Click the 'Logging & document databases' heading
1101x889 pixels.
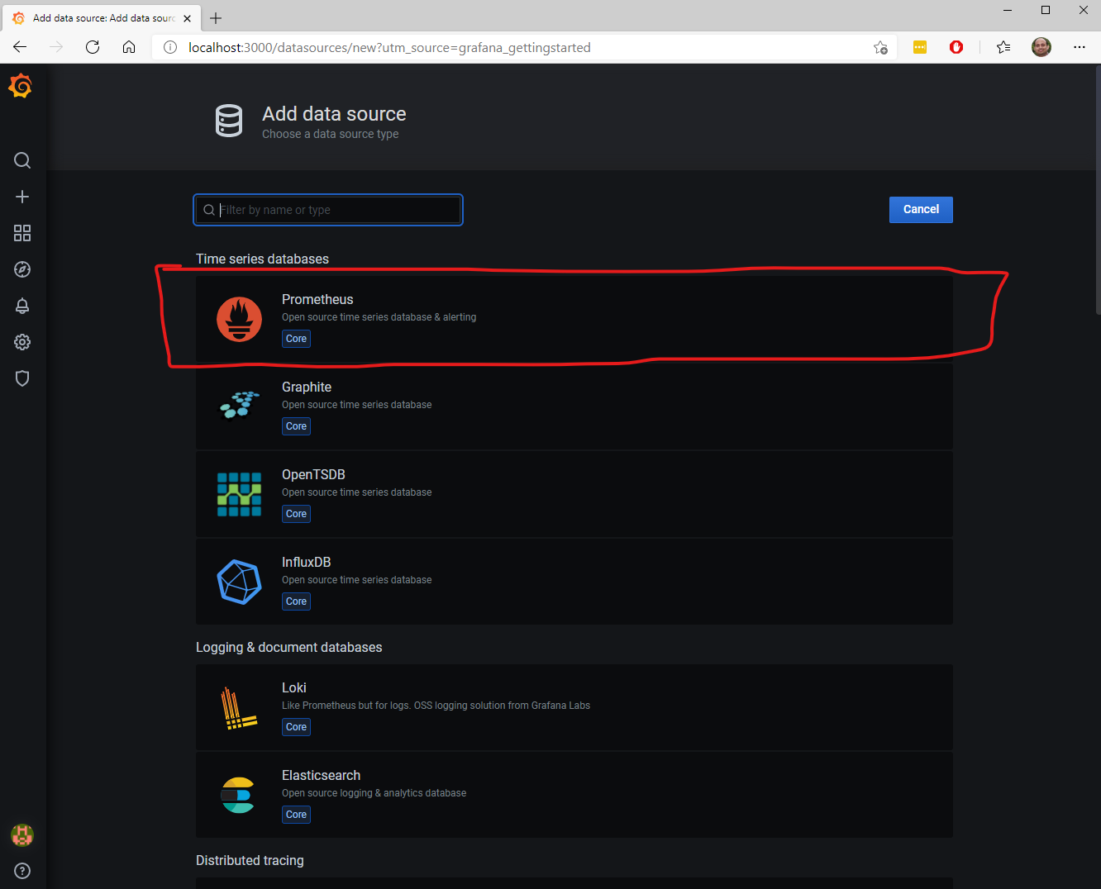[x=288, y=647]
